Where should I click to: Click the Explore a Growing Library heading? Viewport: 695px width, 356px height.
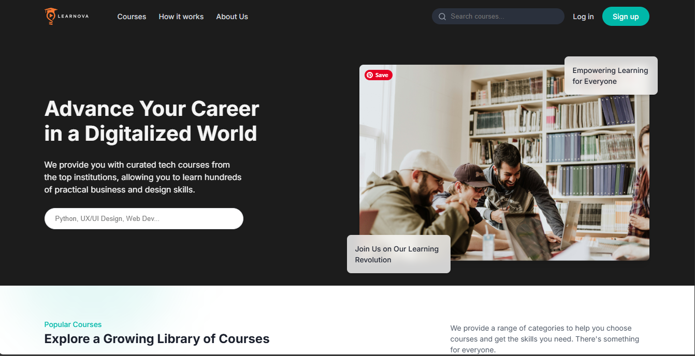tap(157, 339)
